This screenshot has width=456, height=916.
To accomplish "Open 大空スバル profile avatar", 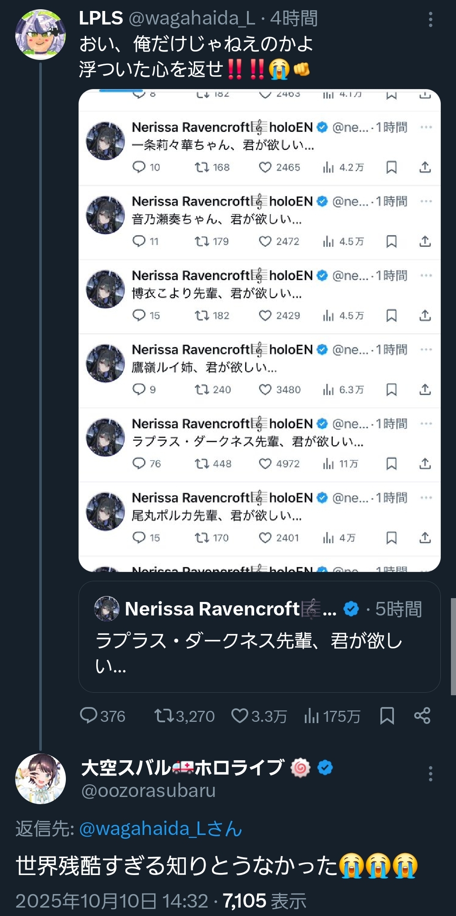I will [41, 779].
